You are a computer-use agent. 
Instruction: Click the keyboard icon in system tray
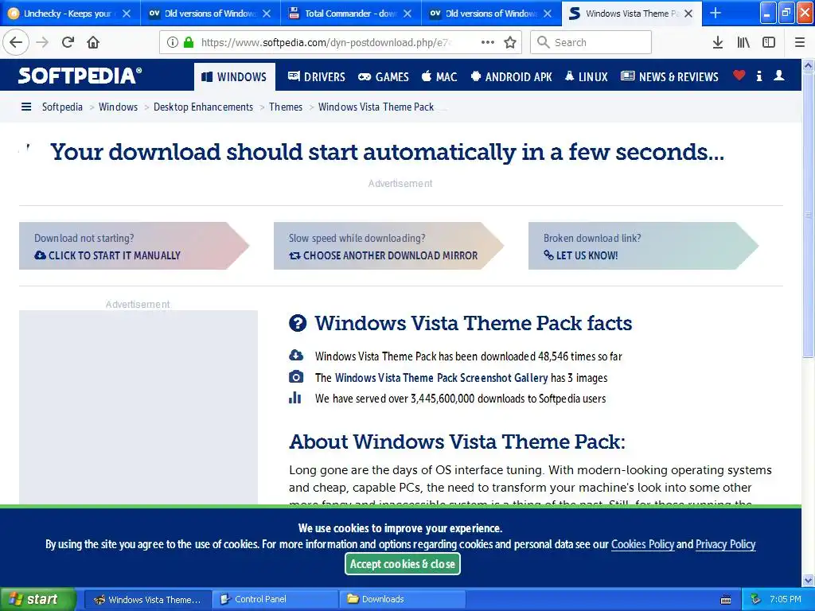click(726, 600)
